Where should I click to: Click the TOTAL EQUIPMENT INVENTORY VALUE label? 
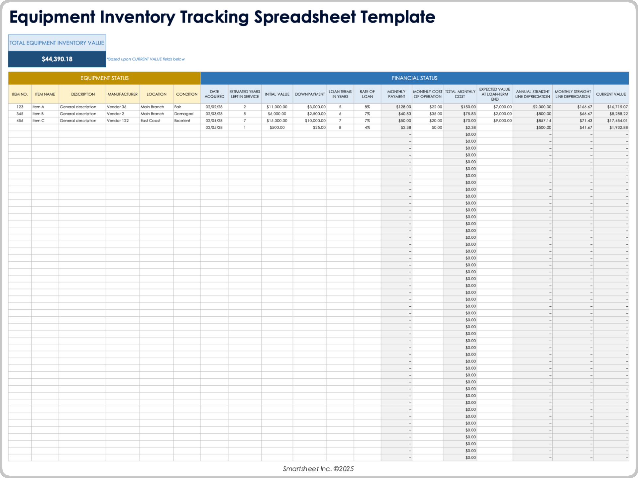tap(57, 43)
